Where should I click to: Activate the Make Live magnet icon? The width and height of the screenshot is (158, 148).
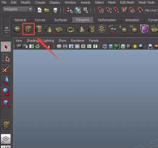point(140,10)
